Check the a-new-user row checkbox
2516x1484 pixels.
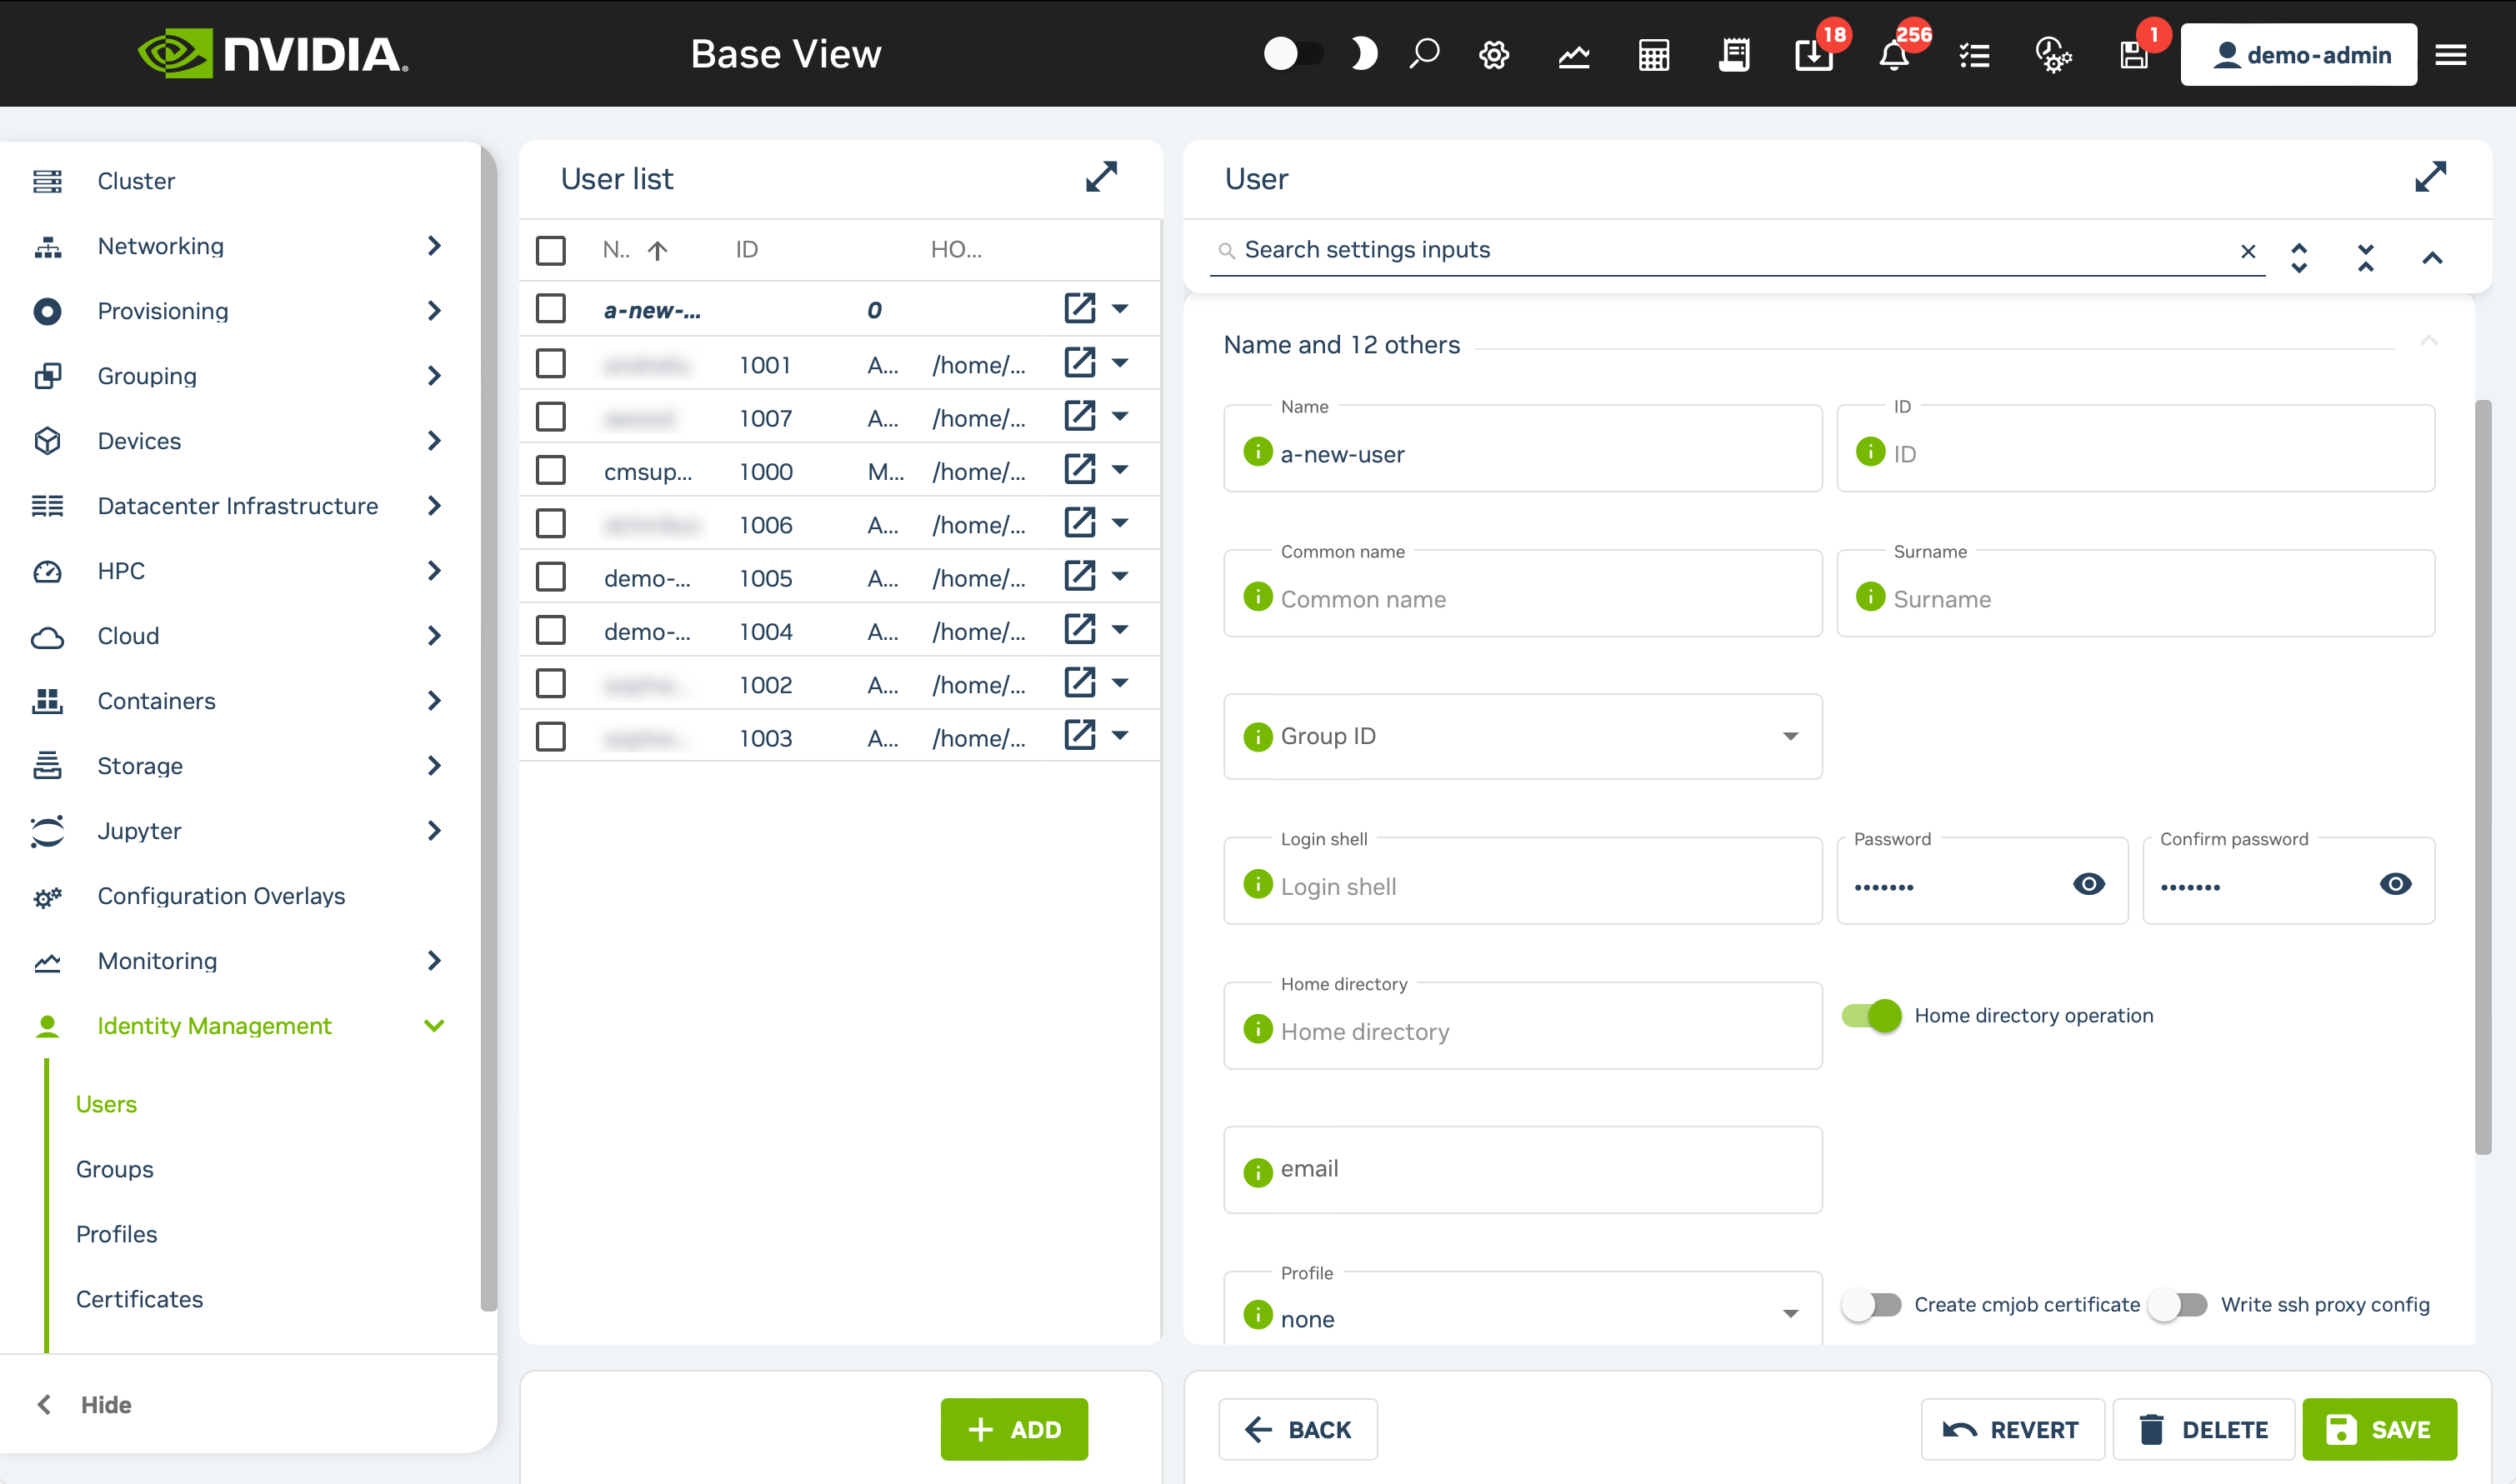point(551,308)
